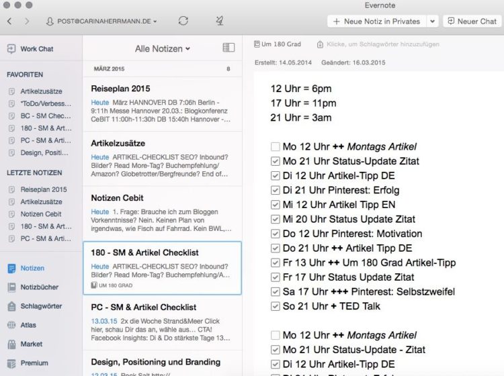Select the PC - SM & Artikel Checklist card
The height and width of the screenshot is (376, 504).
(163, 323)
